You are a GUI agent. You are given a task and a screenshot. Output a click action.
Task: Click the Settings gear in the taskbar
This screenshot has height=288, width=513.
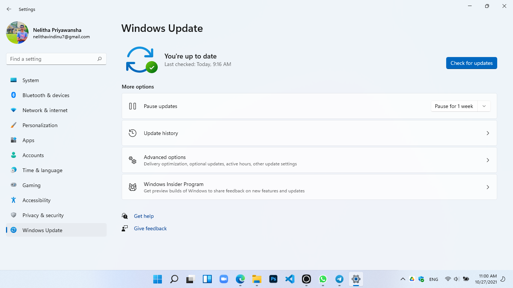coord(356,279)
